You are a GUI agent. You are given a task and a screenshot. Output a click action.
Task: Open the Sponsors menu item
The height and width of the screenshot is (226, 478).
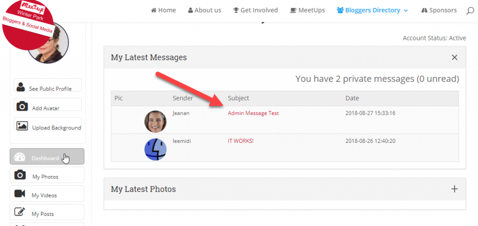[x=443, y=10]
